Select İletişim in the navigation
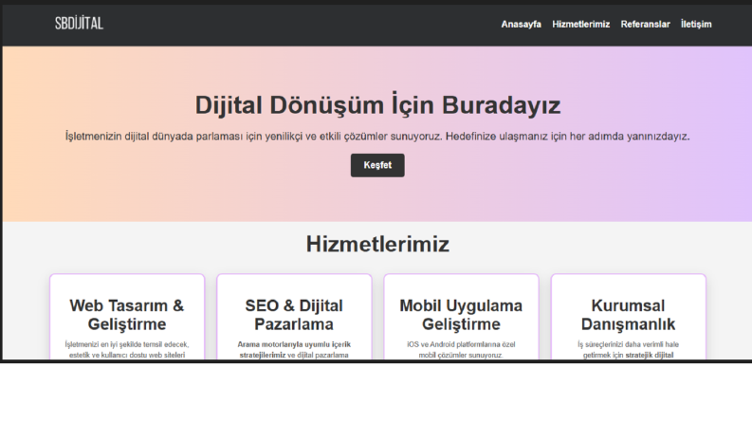 coord(696,24)
